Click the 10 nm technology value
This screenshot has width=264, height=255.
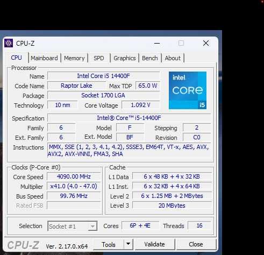point(62,105)
